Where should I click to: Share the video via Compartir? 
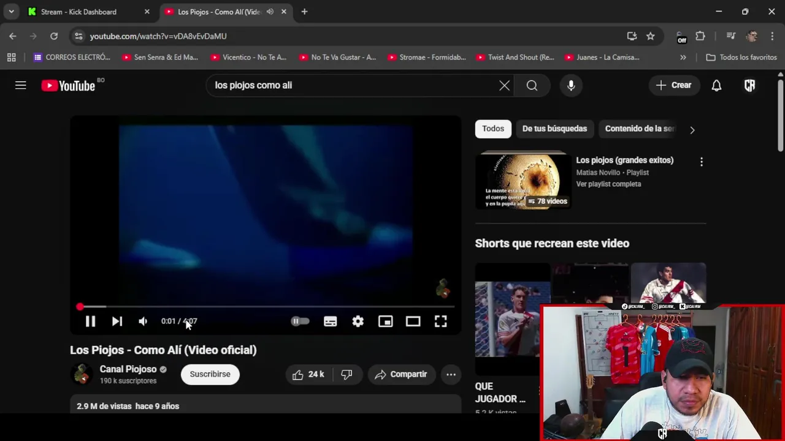pos(401,374)
